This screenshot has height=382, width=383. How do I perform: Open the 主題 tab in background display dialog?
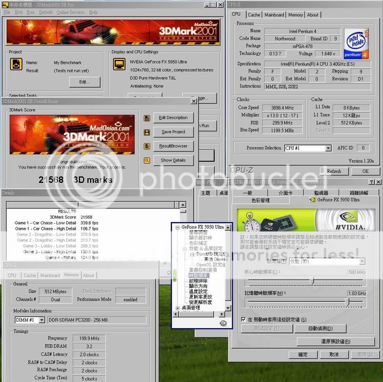[x=206, y=193]
